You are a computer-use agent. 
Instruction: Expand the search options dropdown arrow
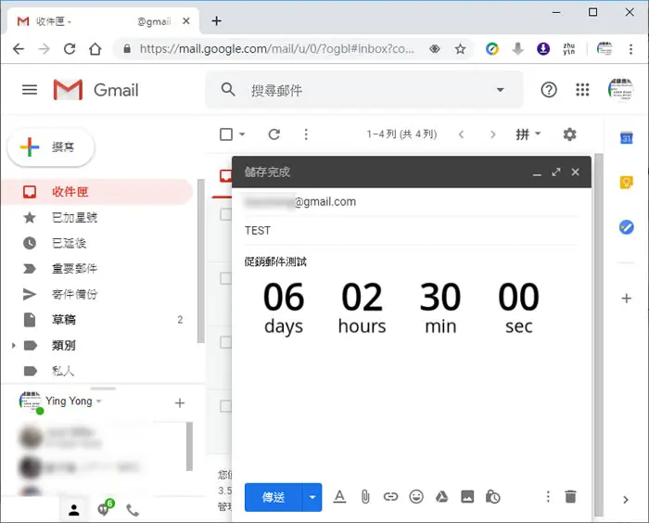pyautogui.click(x=500, y=90)
